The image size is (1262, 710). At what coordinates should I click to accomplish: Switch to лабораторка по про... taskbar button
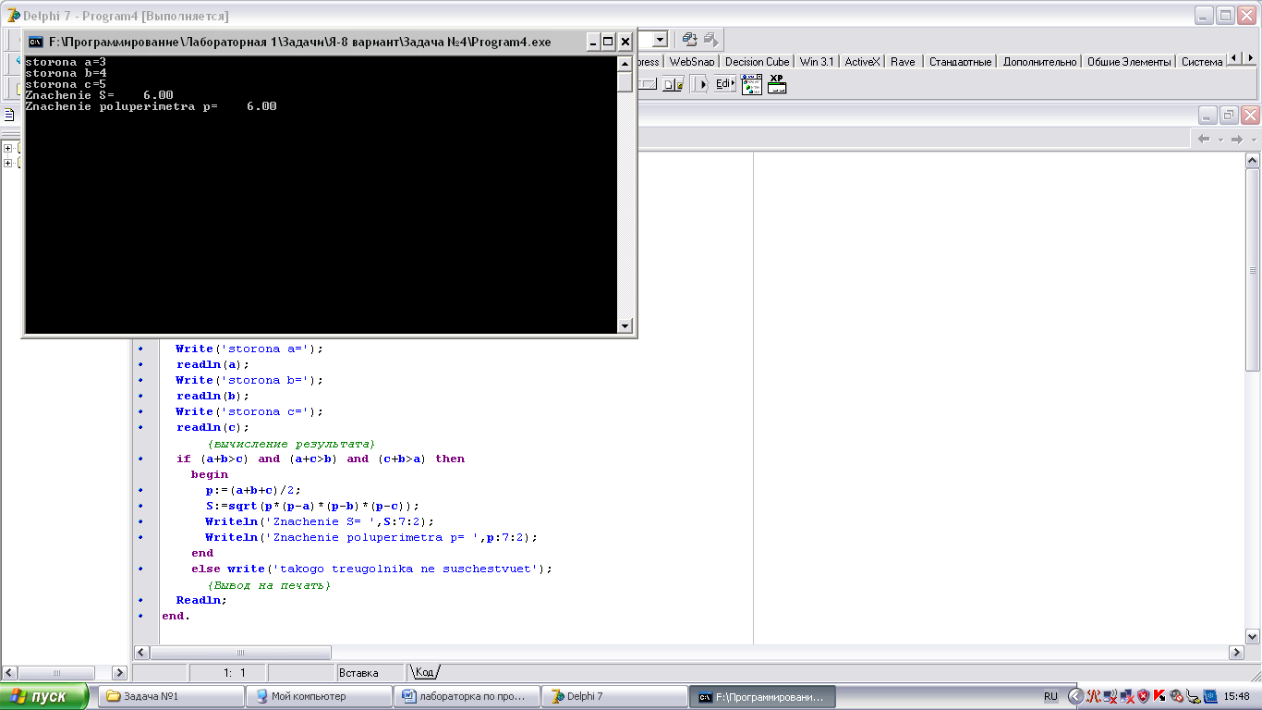(467, 696)
